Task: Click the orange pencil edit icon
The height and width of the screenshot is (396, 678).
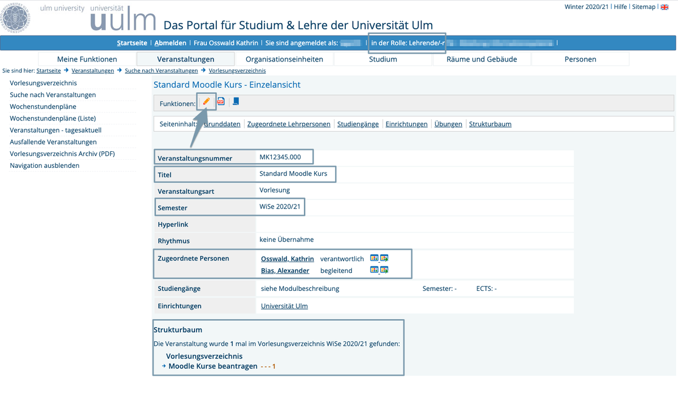Action: point(206,102)
